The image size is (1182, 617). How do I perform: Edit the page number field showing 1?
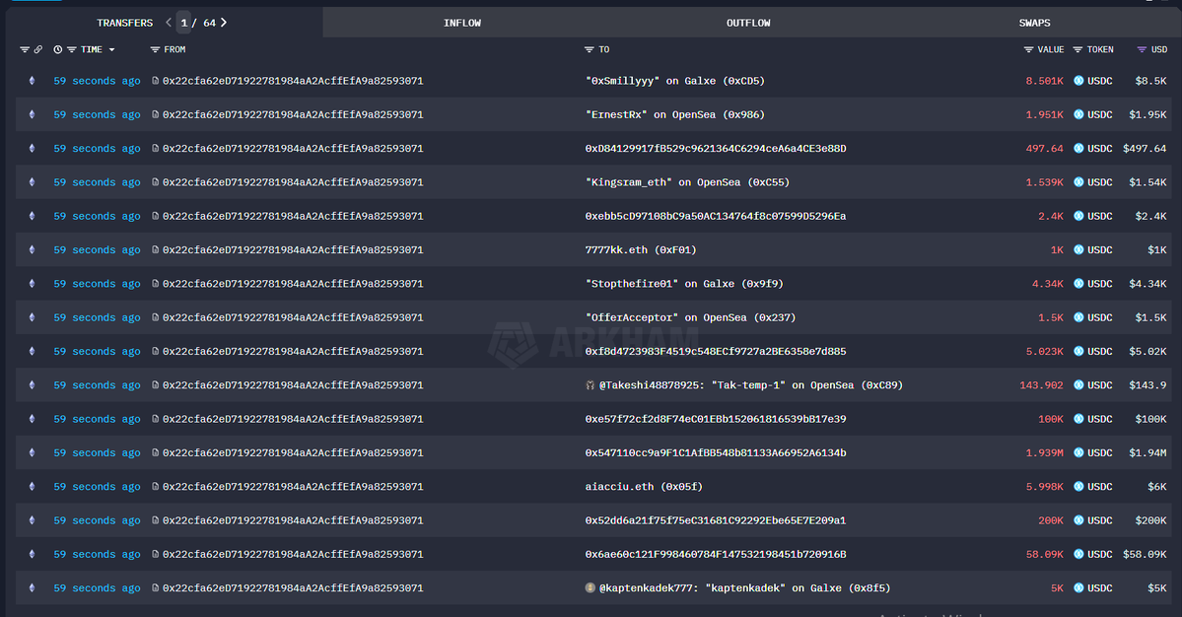click(x=184, y=23)
